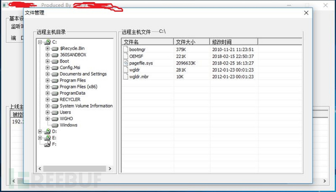This screenshot has height=192, width=336.
Task: Minimize the background main window
Action: [289, 5]
